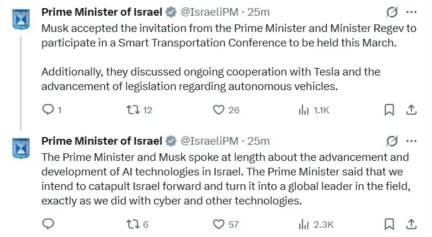Reply to the Smart Transportation Conference tweet
432x237 pixels.
point(48,109)
